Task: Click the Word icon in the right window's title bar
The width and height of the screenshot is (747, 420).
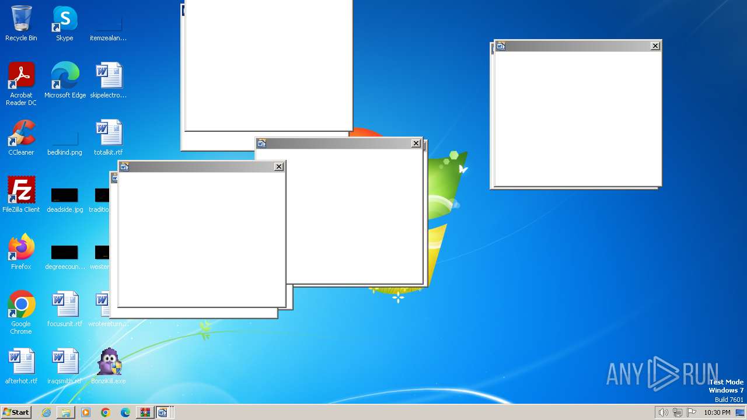Action: pyautogui.click(x=501, y=45)
